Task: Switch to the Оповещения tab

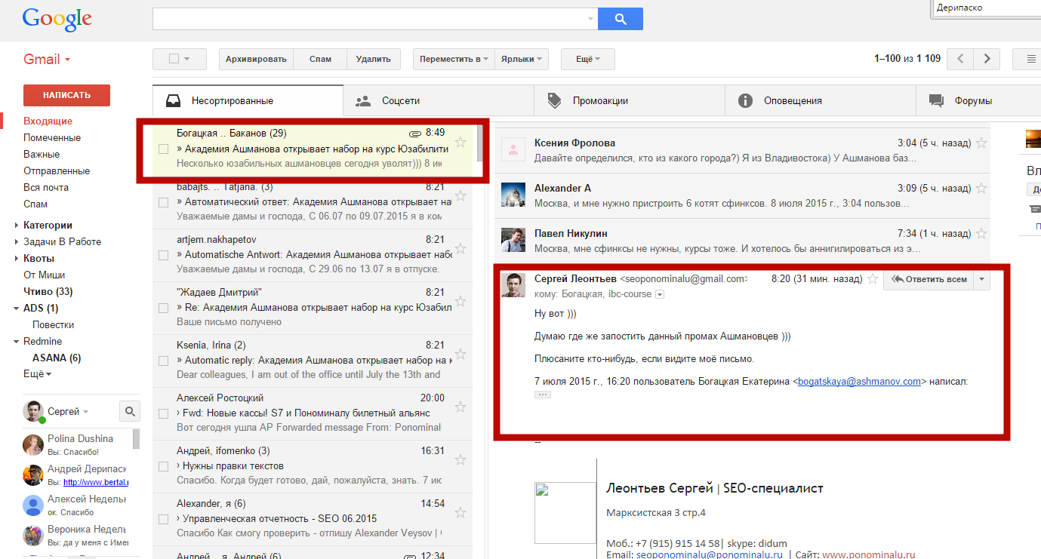Action: 821,100
